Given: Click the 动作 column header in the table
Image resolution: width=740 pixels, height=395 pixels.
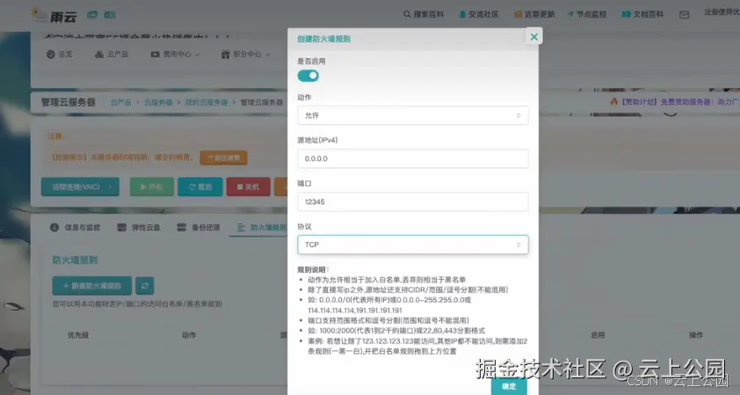Looking at the screenshot, I should point(189,335).
